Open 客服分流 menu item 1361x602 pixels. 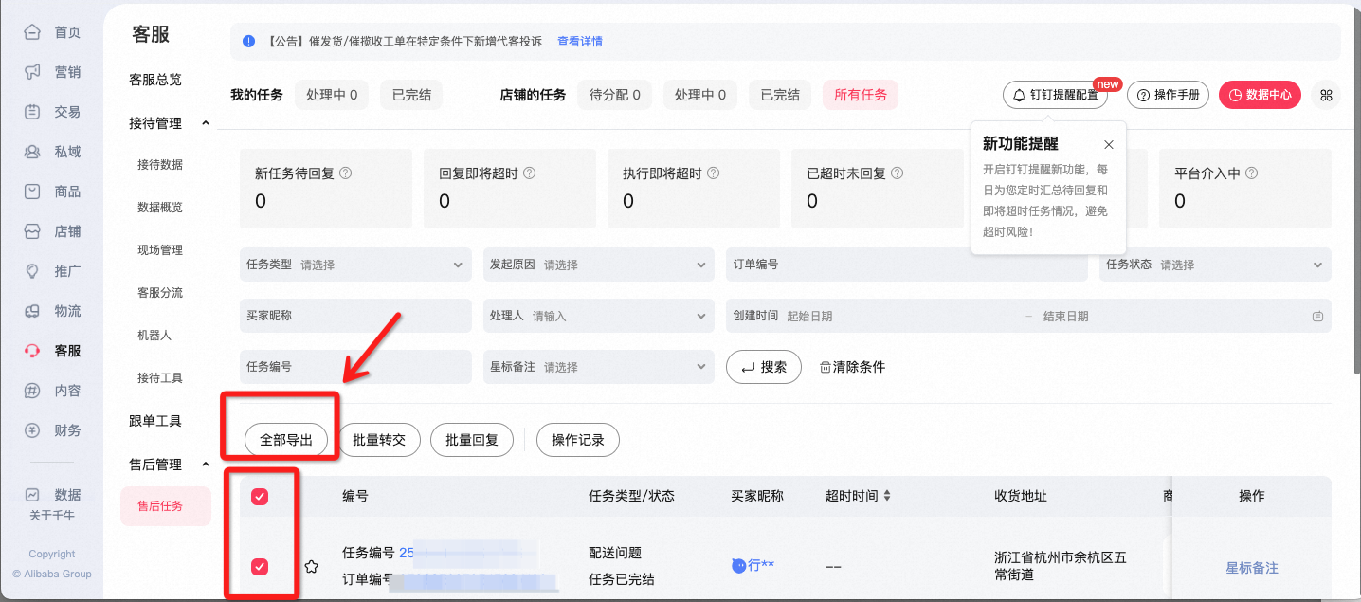tap(160, 293)
